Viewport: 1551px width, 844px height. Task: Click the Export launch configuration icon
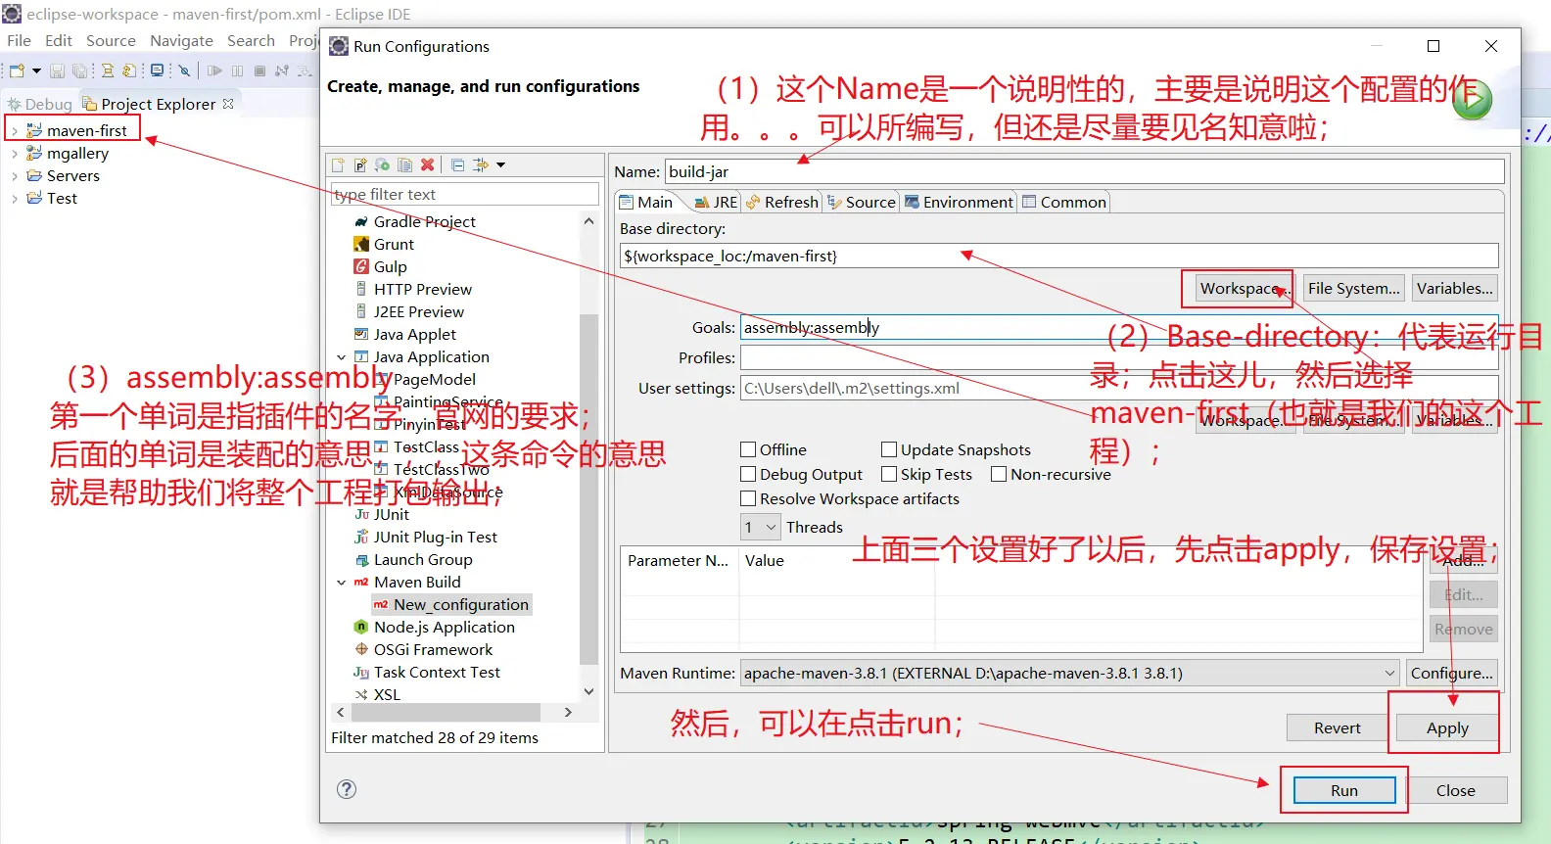pos(383,165)
